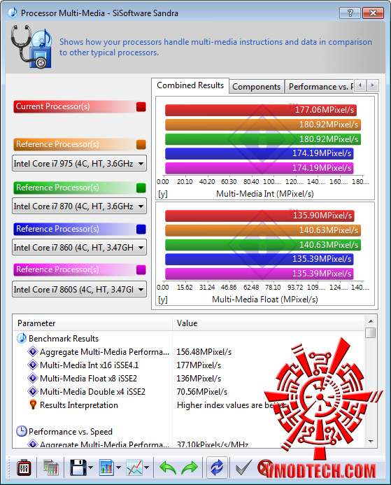Open the Intel Core i7 870 dropdown
The height and width of the screenshot is (485, 391).
(79, 206)
